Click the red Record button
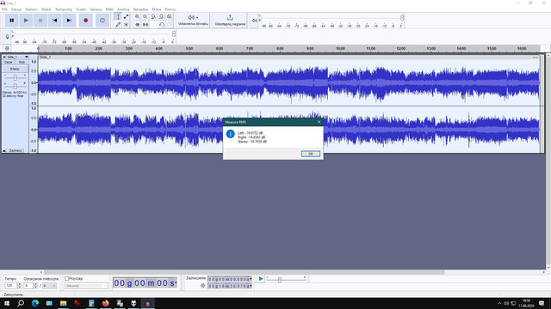The height and width of the screenshot is (309, 551). (x=86, y=21)
